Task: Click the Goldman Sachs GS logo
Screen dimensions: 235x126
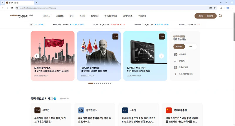Action: (81, 110)
